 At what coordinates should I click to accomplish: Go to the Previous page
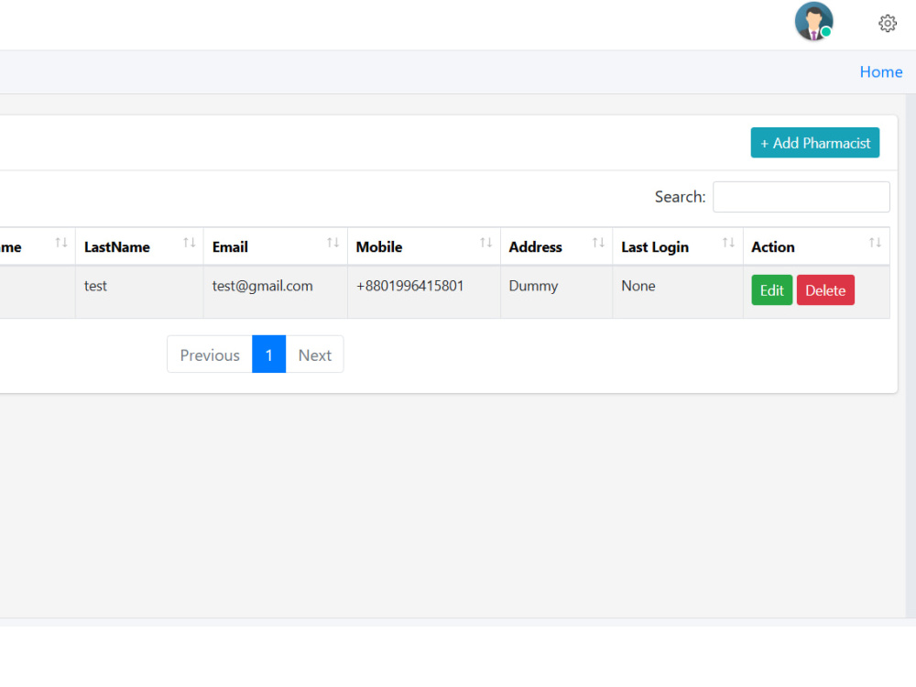click(210, 354)
